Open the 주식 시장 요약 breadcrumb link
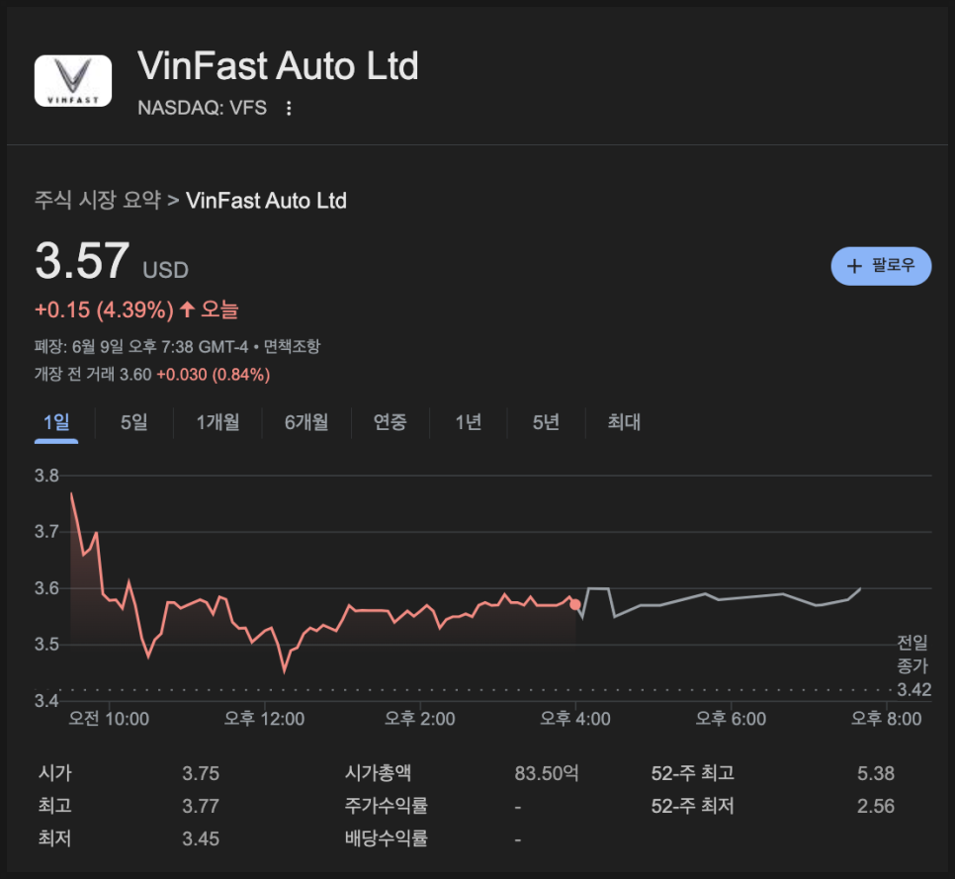The width and height of the screenshot is (955, 879). point(98,201)
